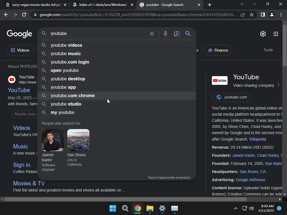The height and width of the screenshot is (215, 287).
Task: Open clock showing 8:30 AM
Action: point(266,208)
